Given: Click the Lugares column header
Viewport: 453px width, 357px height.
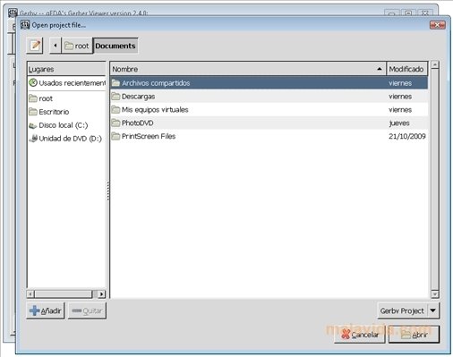Looking at the screenshot, I should (66, 69).
